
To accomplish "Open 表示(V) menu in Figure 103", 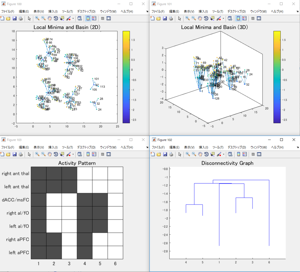I will (39, 147).
